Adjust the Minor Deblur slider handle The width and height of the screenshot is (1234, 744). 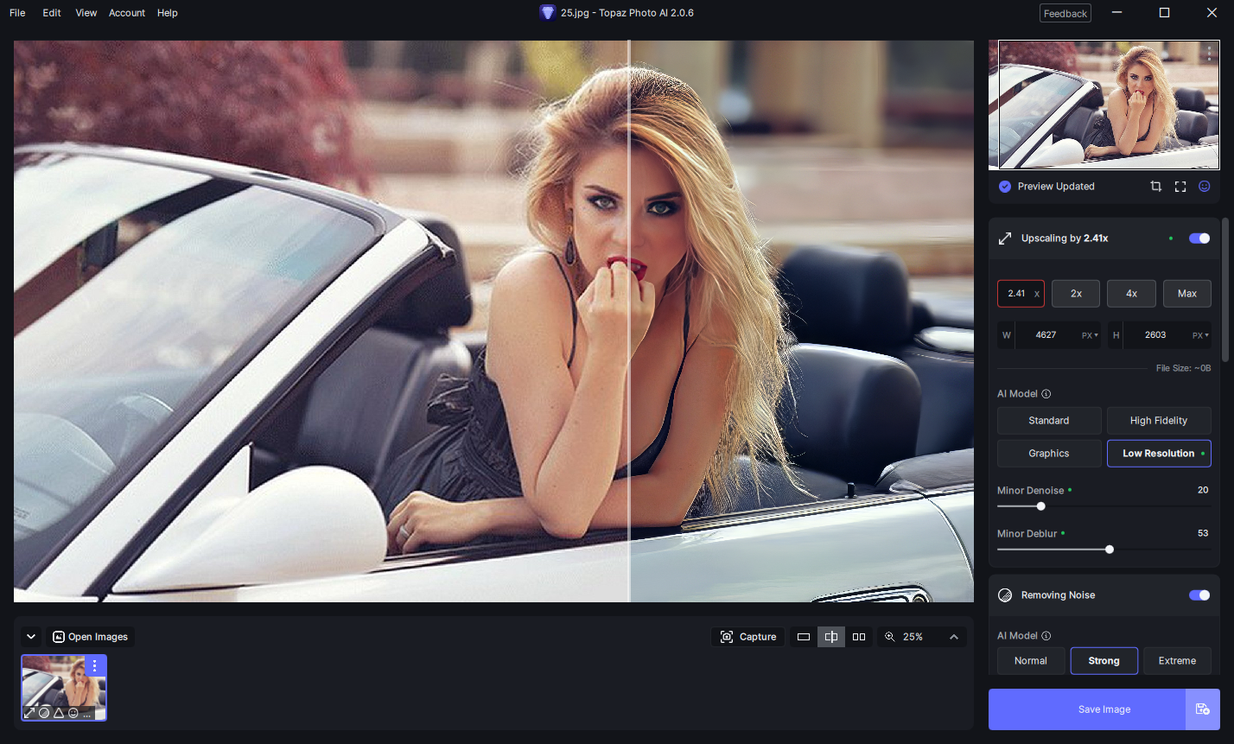pyautogui.click(x=1110, y=550)
